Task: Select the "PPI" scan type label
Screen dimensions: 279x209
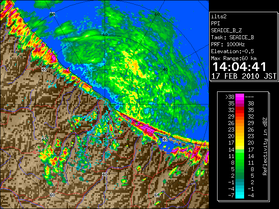Action: click(x=215, y=24)
